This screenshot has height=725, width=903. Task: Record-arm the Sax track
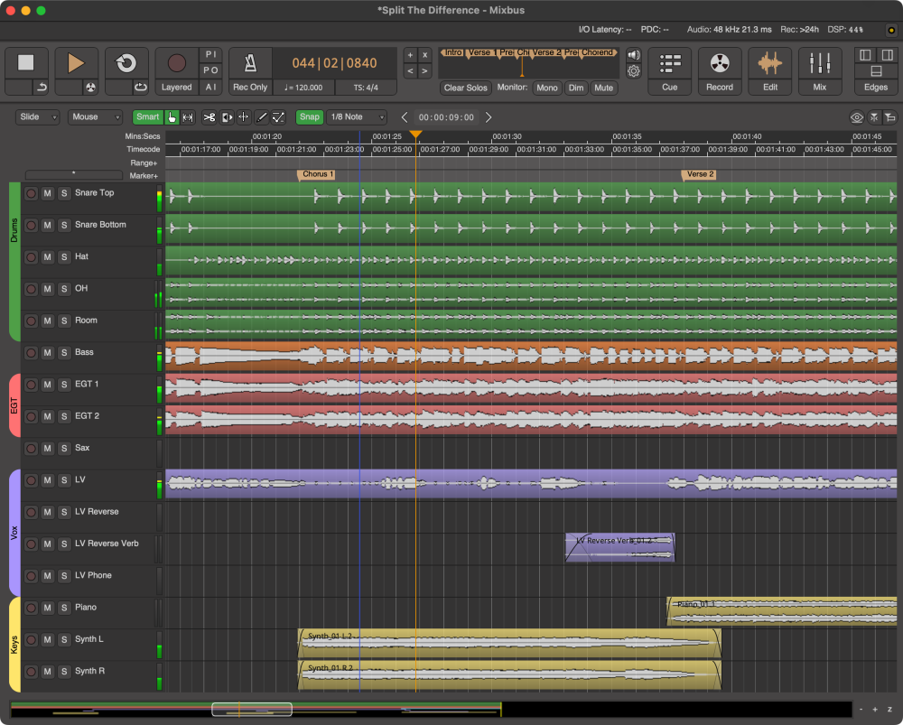pyautogui.click(x=31, y=449)
